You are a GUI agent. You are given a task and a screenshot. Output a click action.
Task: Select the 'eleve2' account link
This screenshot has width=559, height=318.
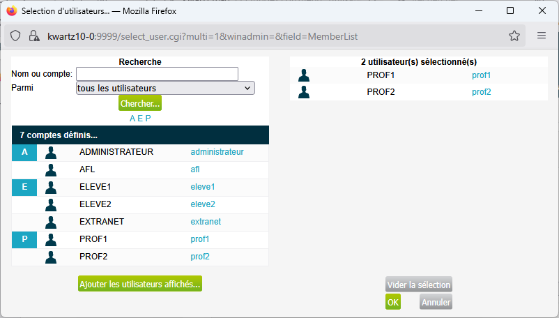tap(203, 204)
